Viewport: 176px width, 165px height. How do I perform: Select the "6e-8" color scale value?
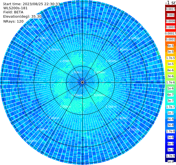point(171,119)
